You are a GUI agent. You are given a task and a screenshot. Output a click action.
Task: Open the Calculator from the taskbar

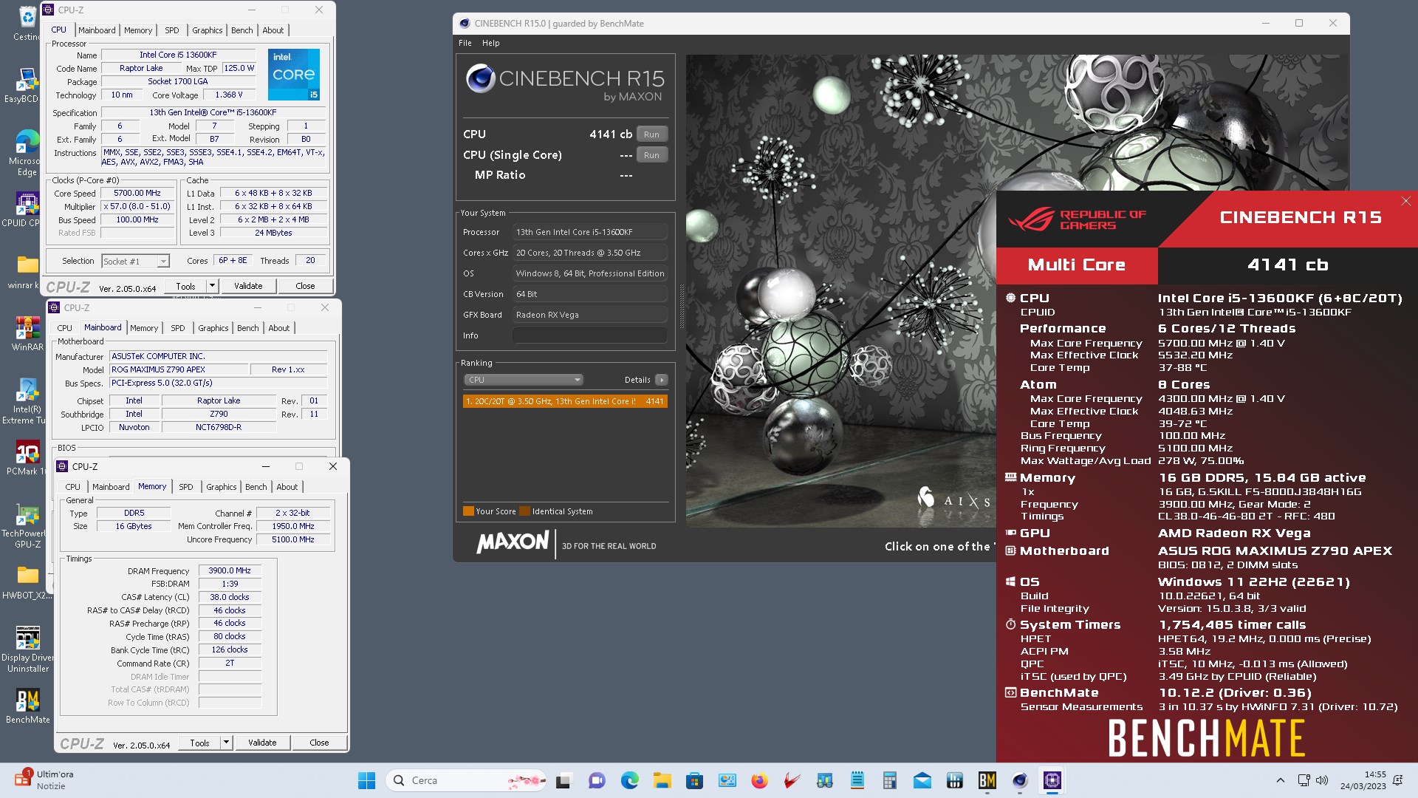(x=889, y=780)
